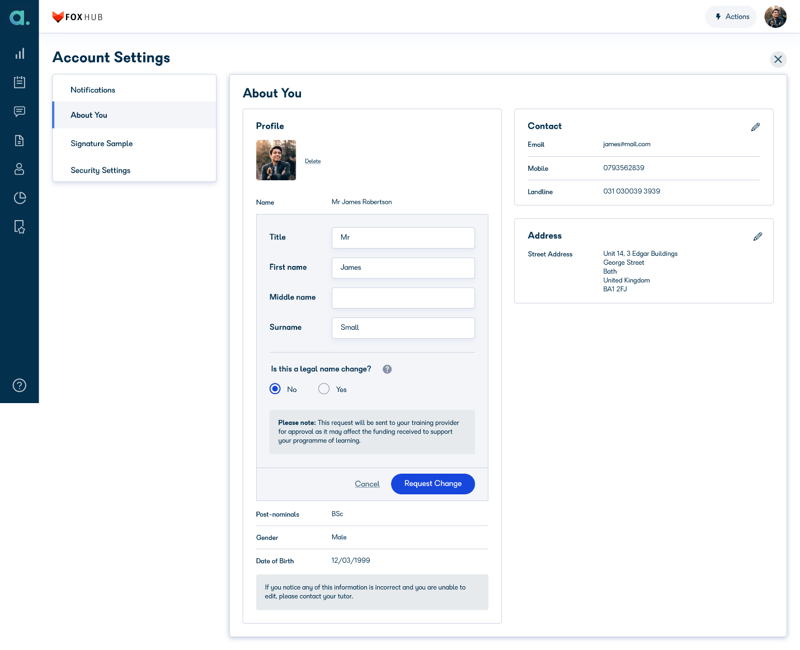Image resolution: width=800 pixels, height=650 pixels.
Task: Cancel the name change request
Action: 367,484
